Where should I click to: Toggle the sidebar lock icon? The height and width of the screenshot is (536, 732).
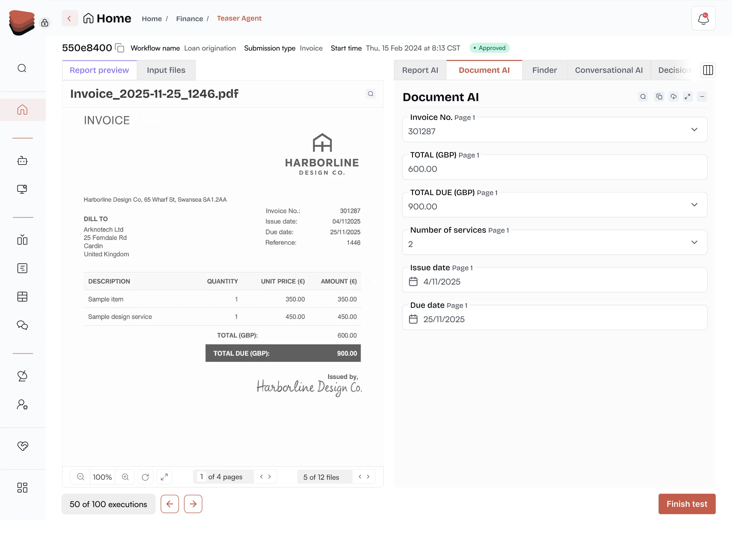pyautogui.click(x=45, y=23)
